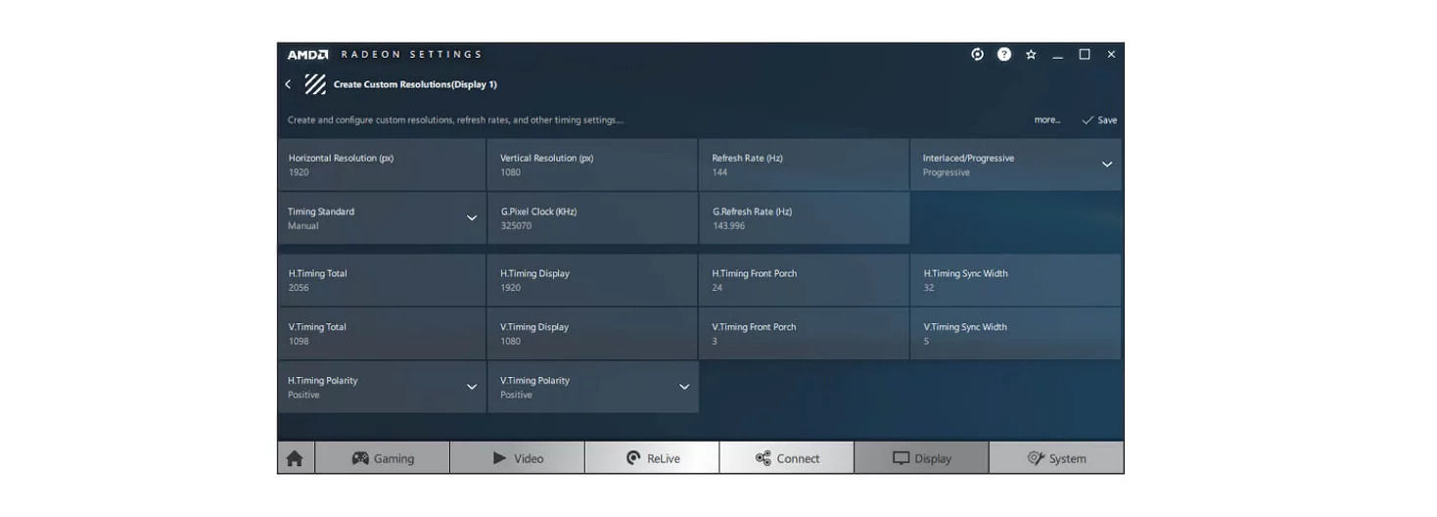The height and width of the screenshot is (517, 1437).
Task: Open the ReLive tab
Action: point(652,458)
